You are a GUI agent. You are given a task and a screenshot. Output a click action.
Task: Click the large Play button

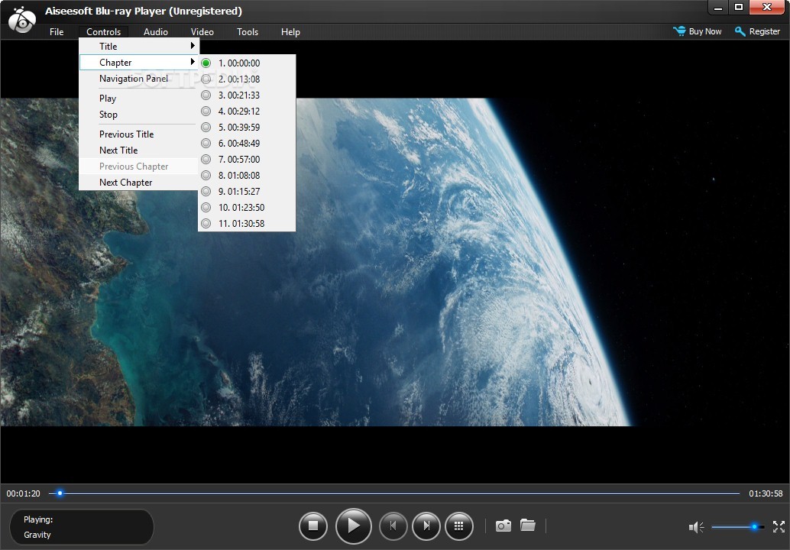pyautogui.click(x=353, y=526)
